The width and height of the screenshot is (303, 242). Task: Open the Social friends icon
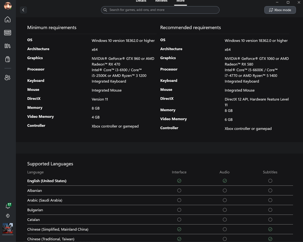8,78
